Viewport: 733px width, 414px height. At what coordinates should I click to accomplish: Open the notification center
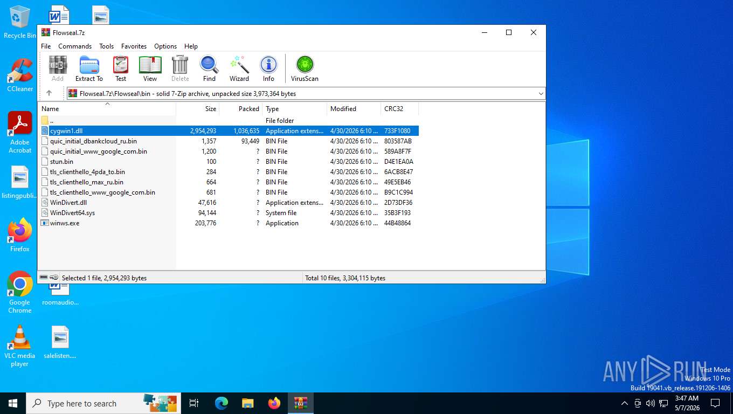(715, 403)
